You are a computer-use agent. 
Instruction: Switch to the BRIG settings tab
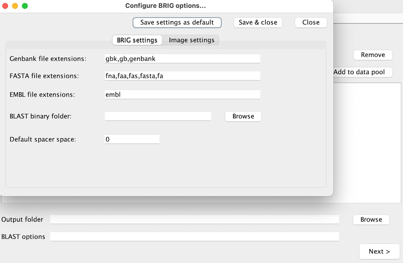coord(137,40)
